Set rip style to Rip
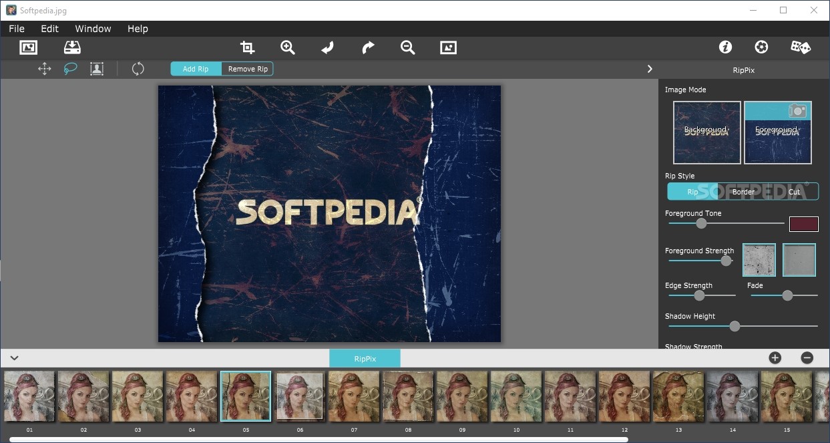 click(x=692, y=192)
